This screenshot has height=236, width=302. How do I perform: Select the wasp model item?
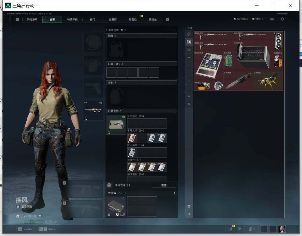(x=268, y=81)
